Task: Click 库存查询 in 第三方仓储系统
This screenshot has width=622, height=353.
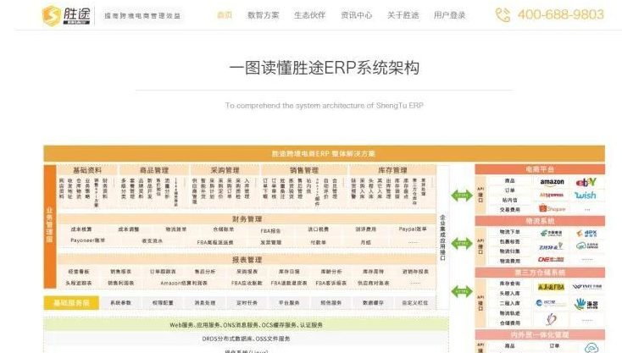Action: (510, 284)
